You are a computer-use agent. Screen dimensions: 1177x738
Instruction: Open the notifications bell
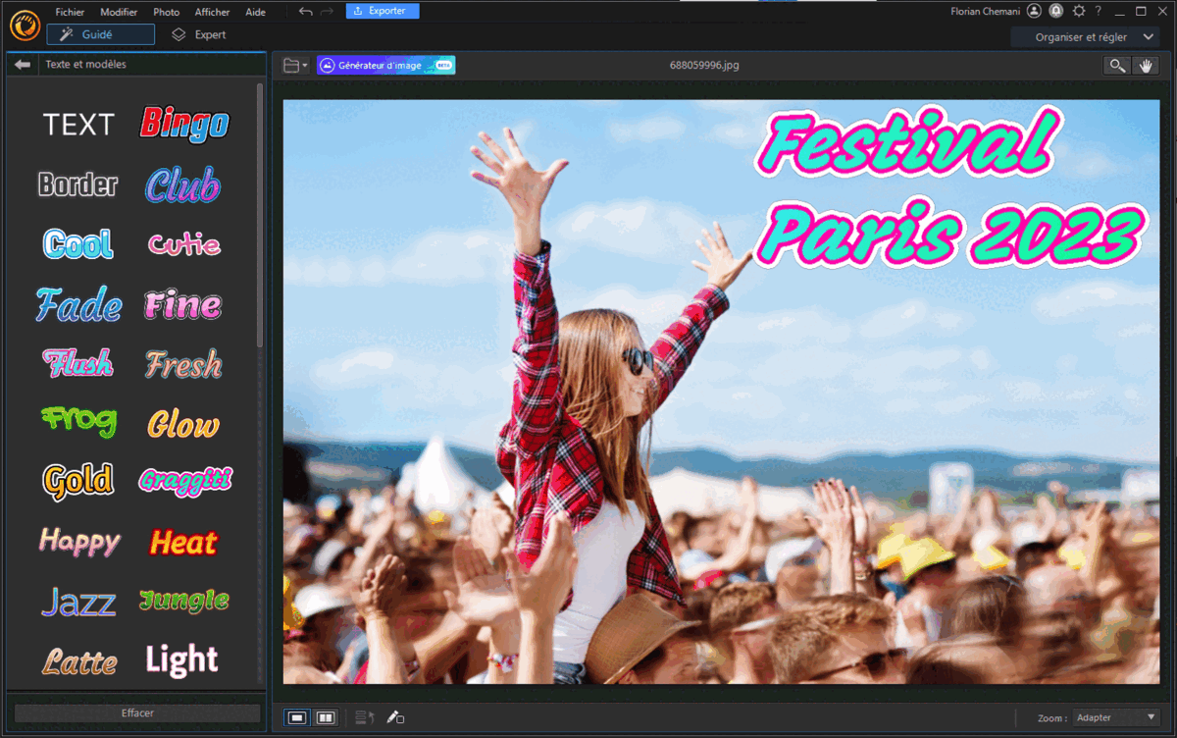[x=1057, y=11]
